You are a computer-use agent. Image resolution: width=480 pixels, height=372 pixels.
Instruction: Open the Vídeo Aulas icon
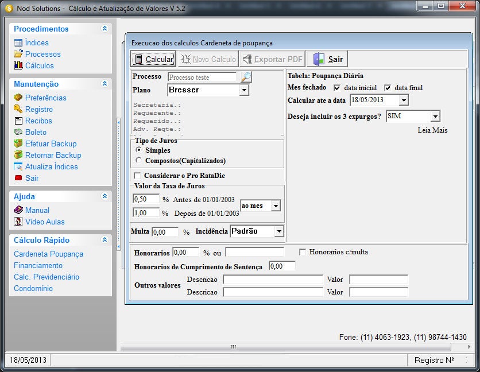click(x=18, y=222)
